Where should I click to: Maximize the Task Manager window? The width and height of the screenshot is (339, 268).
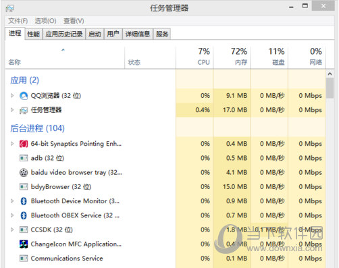[x=305, y=6]
